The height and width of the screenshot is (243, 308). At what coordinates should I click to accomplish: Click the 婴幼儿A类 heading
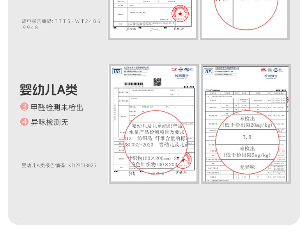pos(49,90)
